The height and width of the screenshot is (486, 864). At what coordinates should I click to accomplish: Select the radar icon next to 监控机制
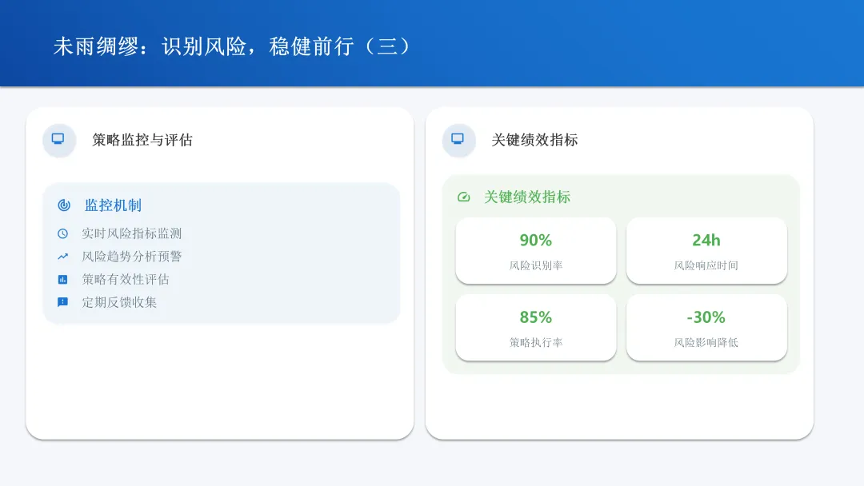coord(64,205)
